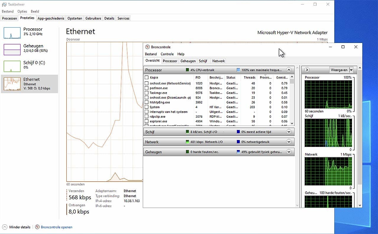This screenshot has height=234, width=378.
Task: Click the Broncontrole icon beside 'Broncontrole openen'
Action: click(x=38, y=227)
